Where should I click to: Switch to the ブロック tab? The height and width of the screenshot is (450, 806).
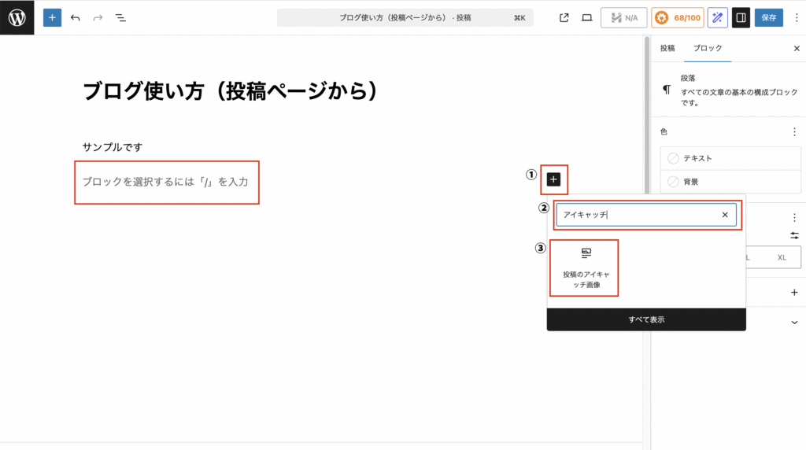pos(708,48)
